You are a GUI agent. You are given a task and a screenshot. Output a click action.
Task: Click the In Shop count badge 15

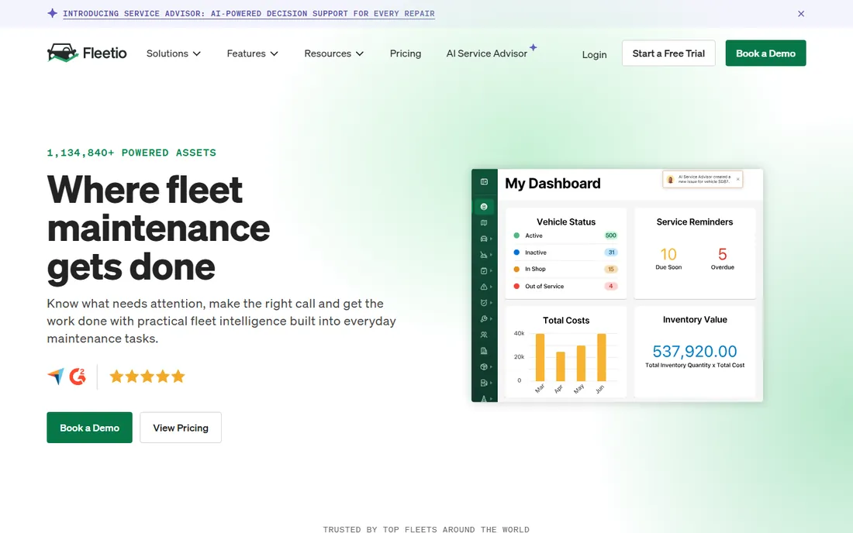(611, 269)
